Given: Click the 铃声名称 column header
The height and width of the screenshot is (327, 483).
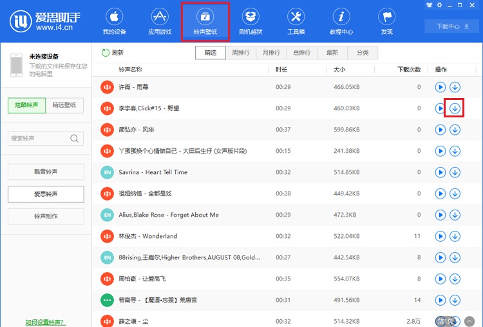Looking at the screenshot, I should [x=130, y=70].
